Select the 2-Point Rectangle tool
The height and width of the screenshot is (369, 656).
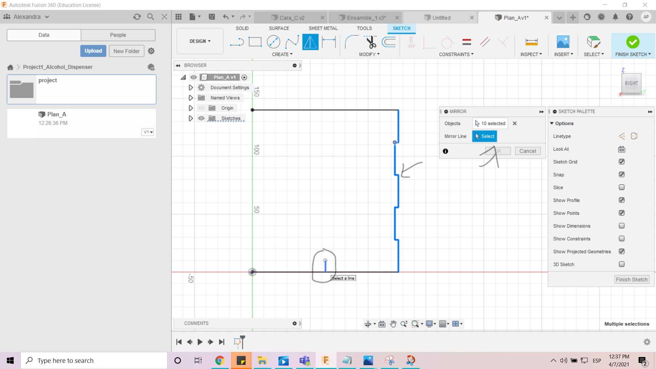[255, 42]
